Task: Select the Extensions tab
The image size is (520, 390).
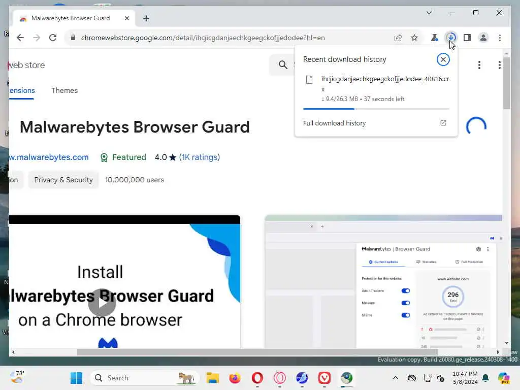Action: point(22,90)
